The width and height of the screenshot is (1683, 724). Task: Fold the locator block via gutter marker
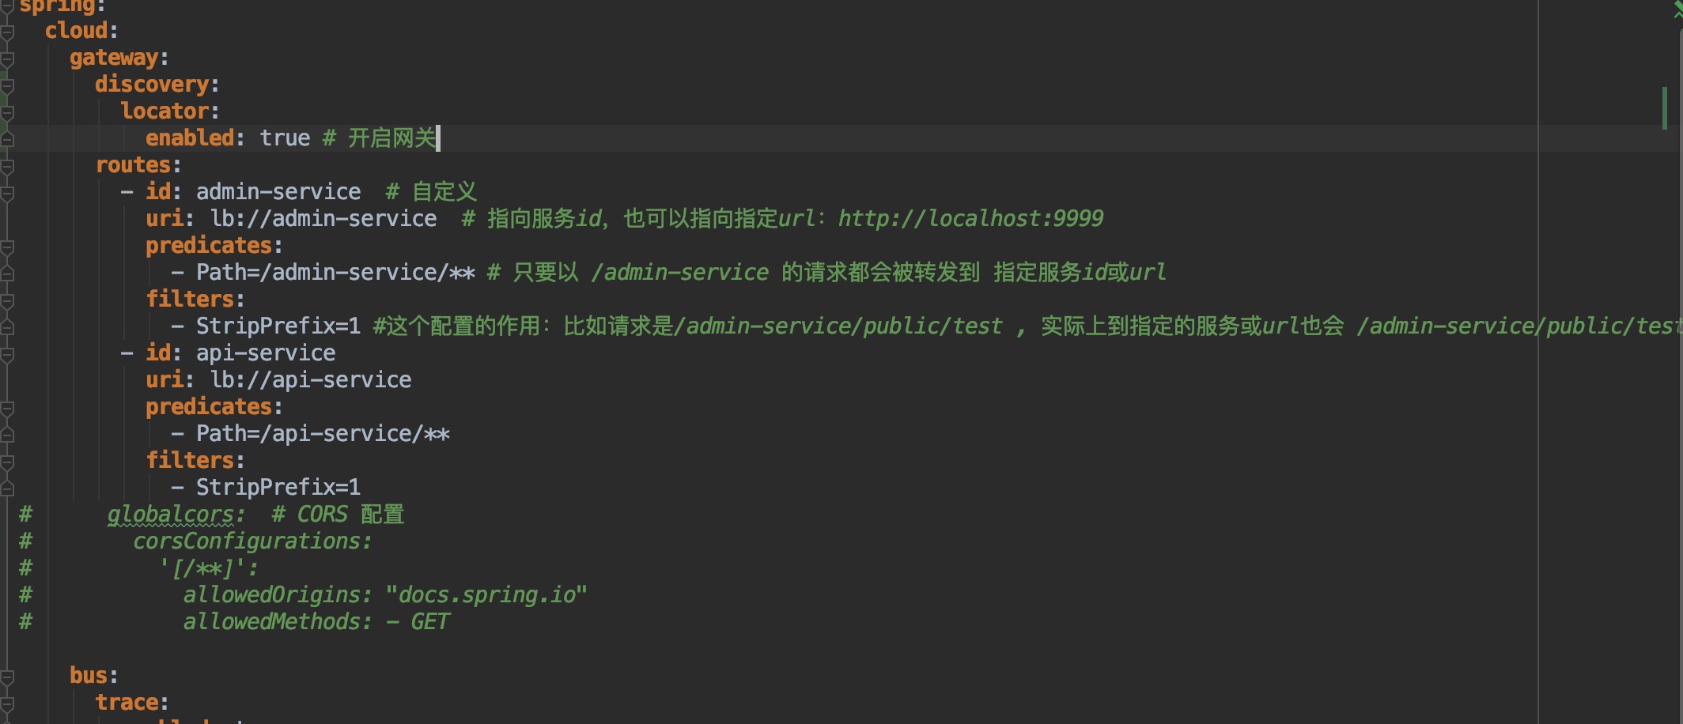click(x=7, y=112)
